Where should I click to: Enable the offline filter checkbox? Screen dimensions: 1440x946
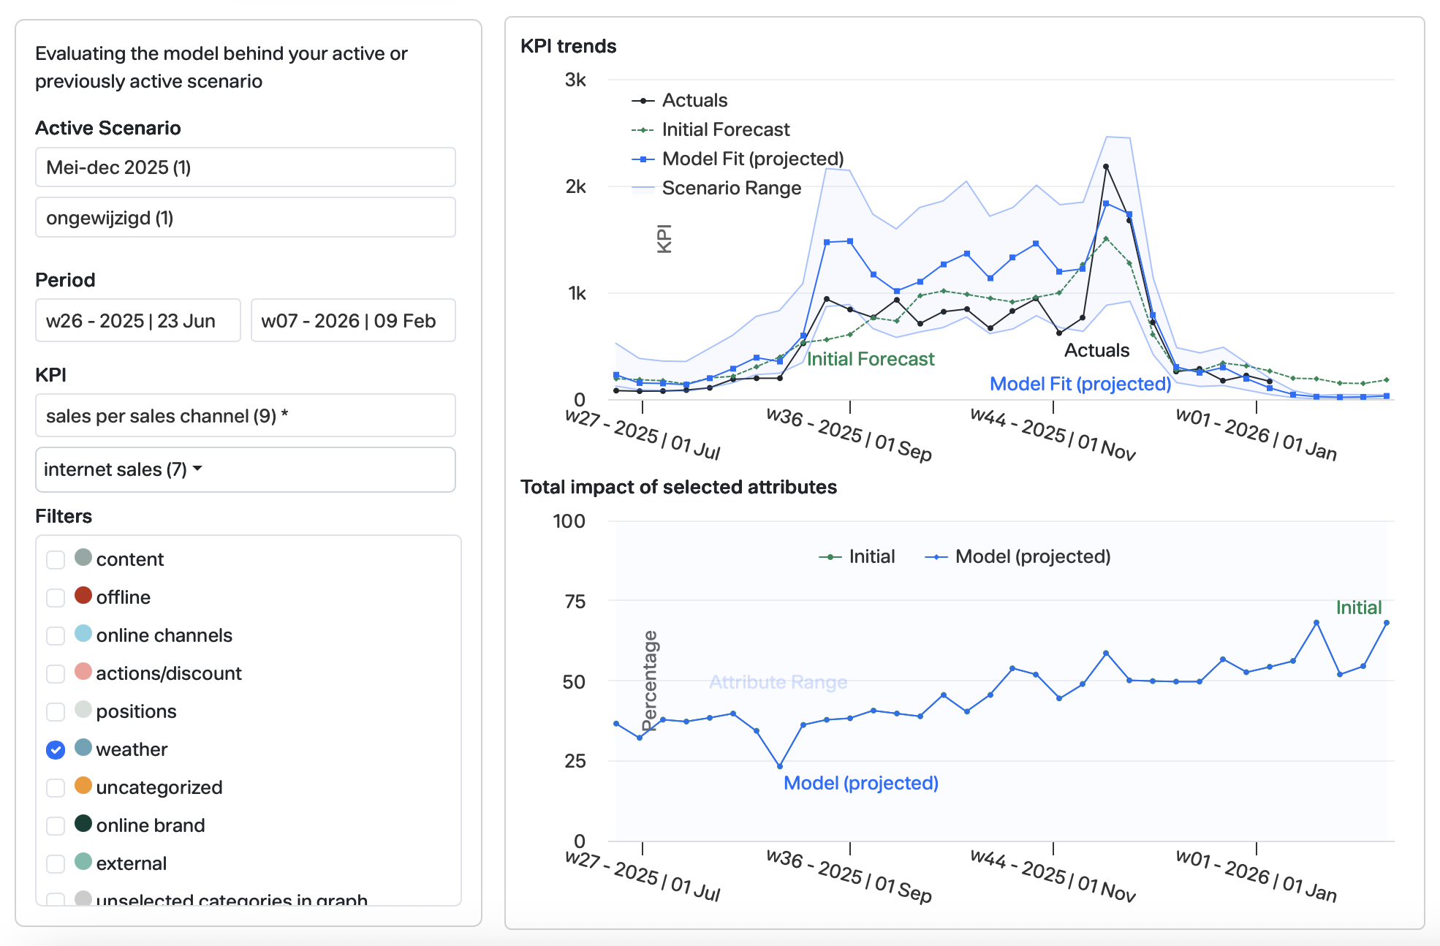coord(56,598)
